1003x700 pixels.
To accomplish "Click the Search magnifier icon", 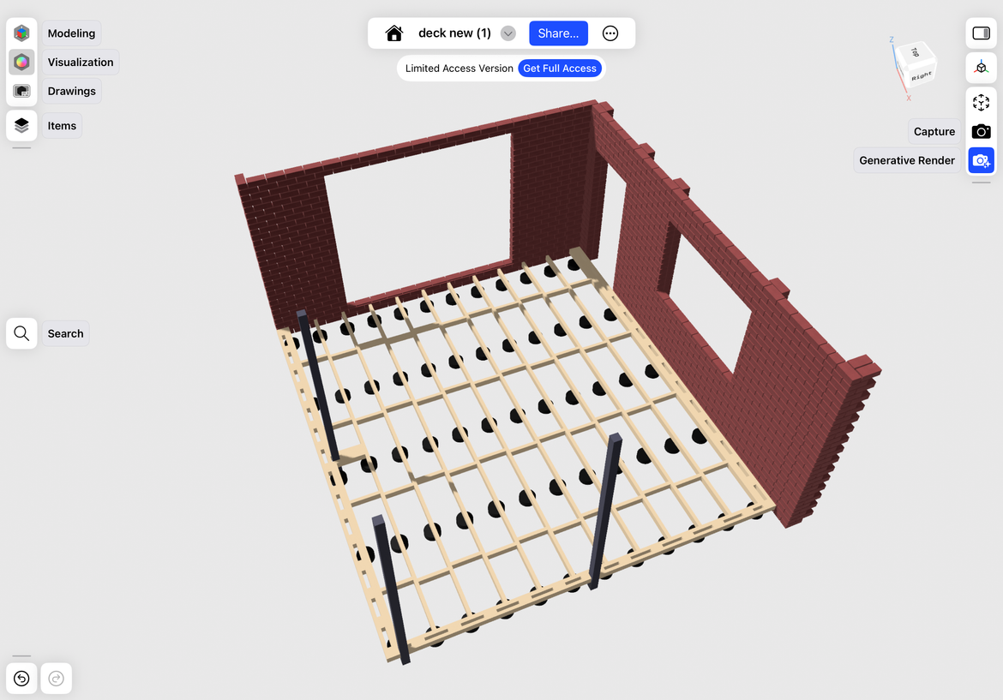I will tap(21, 333).
